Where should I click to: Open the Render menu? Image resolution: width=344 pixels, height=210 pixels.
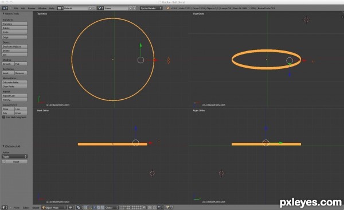pos(32,9)
